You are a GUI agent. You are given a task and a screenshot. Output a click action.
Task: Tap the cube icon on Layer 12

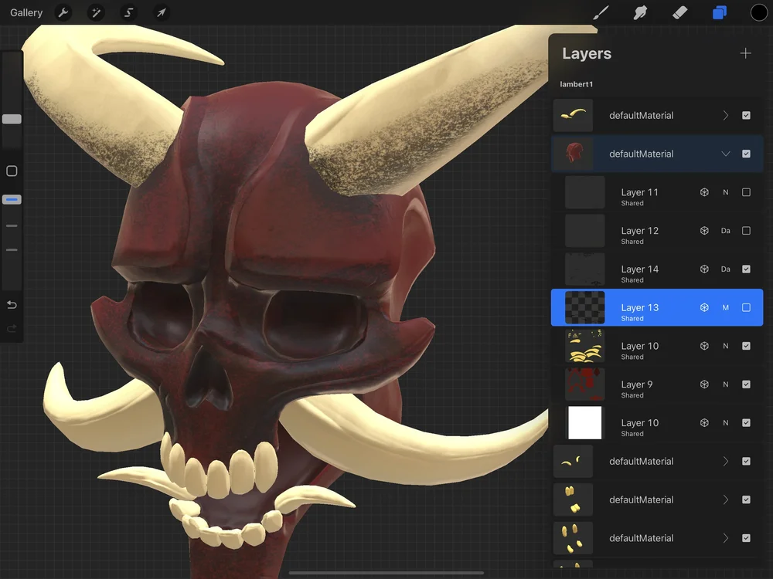704,230
